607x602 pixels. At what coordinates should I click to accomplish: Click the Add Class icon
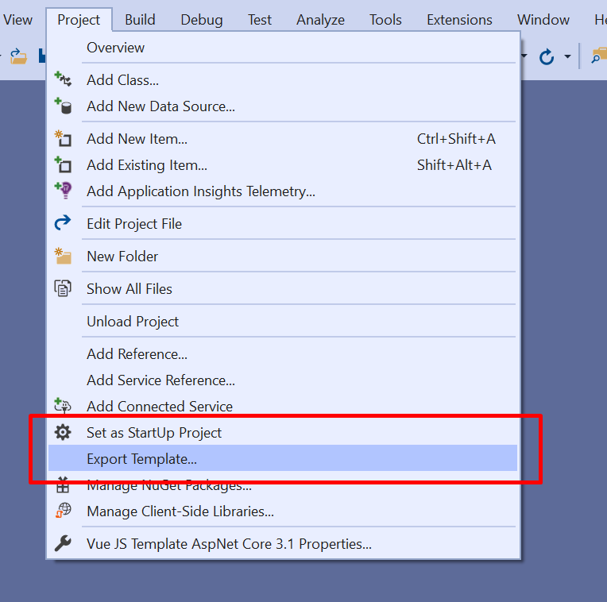click(63, 79)
